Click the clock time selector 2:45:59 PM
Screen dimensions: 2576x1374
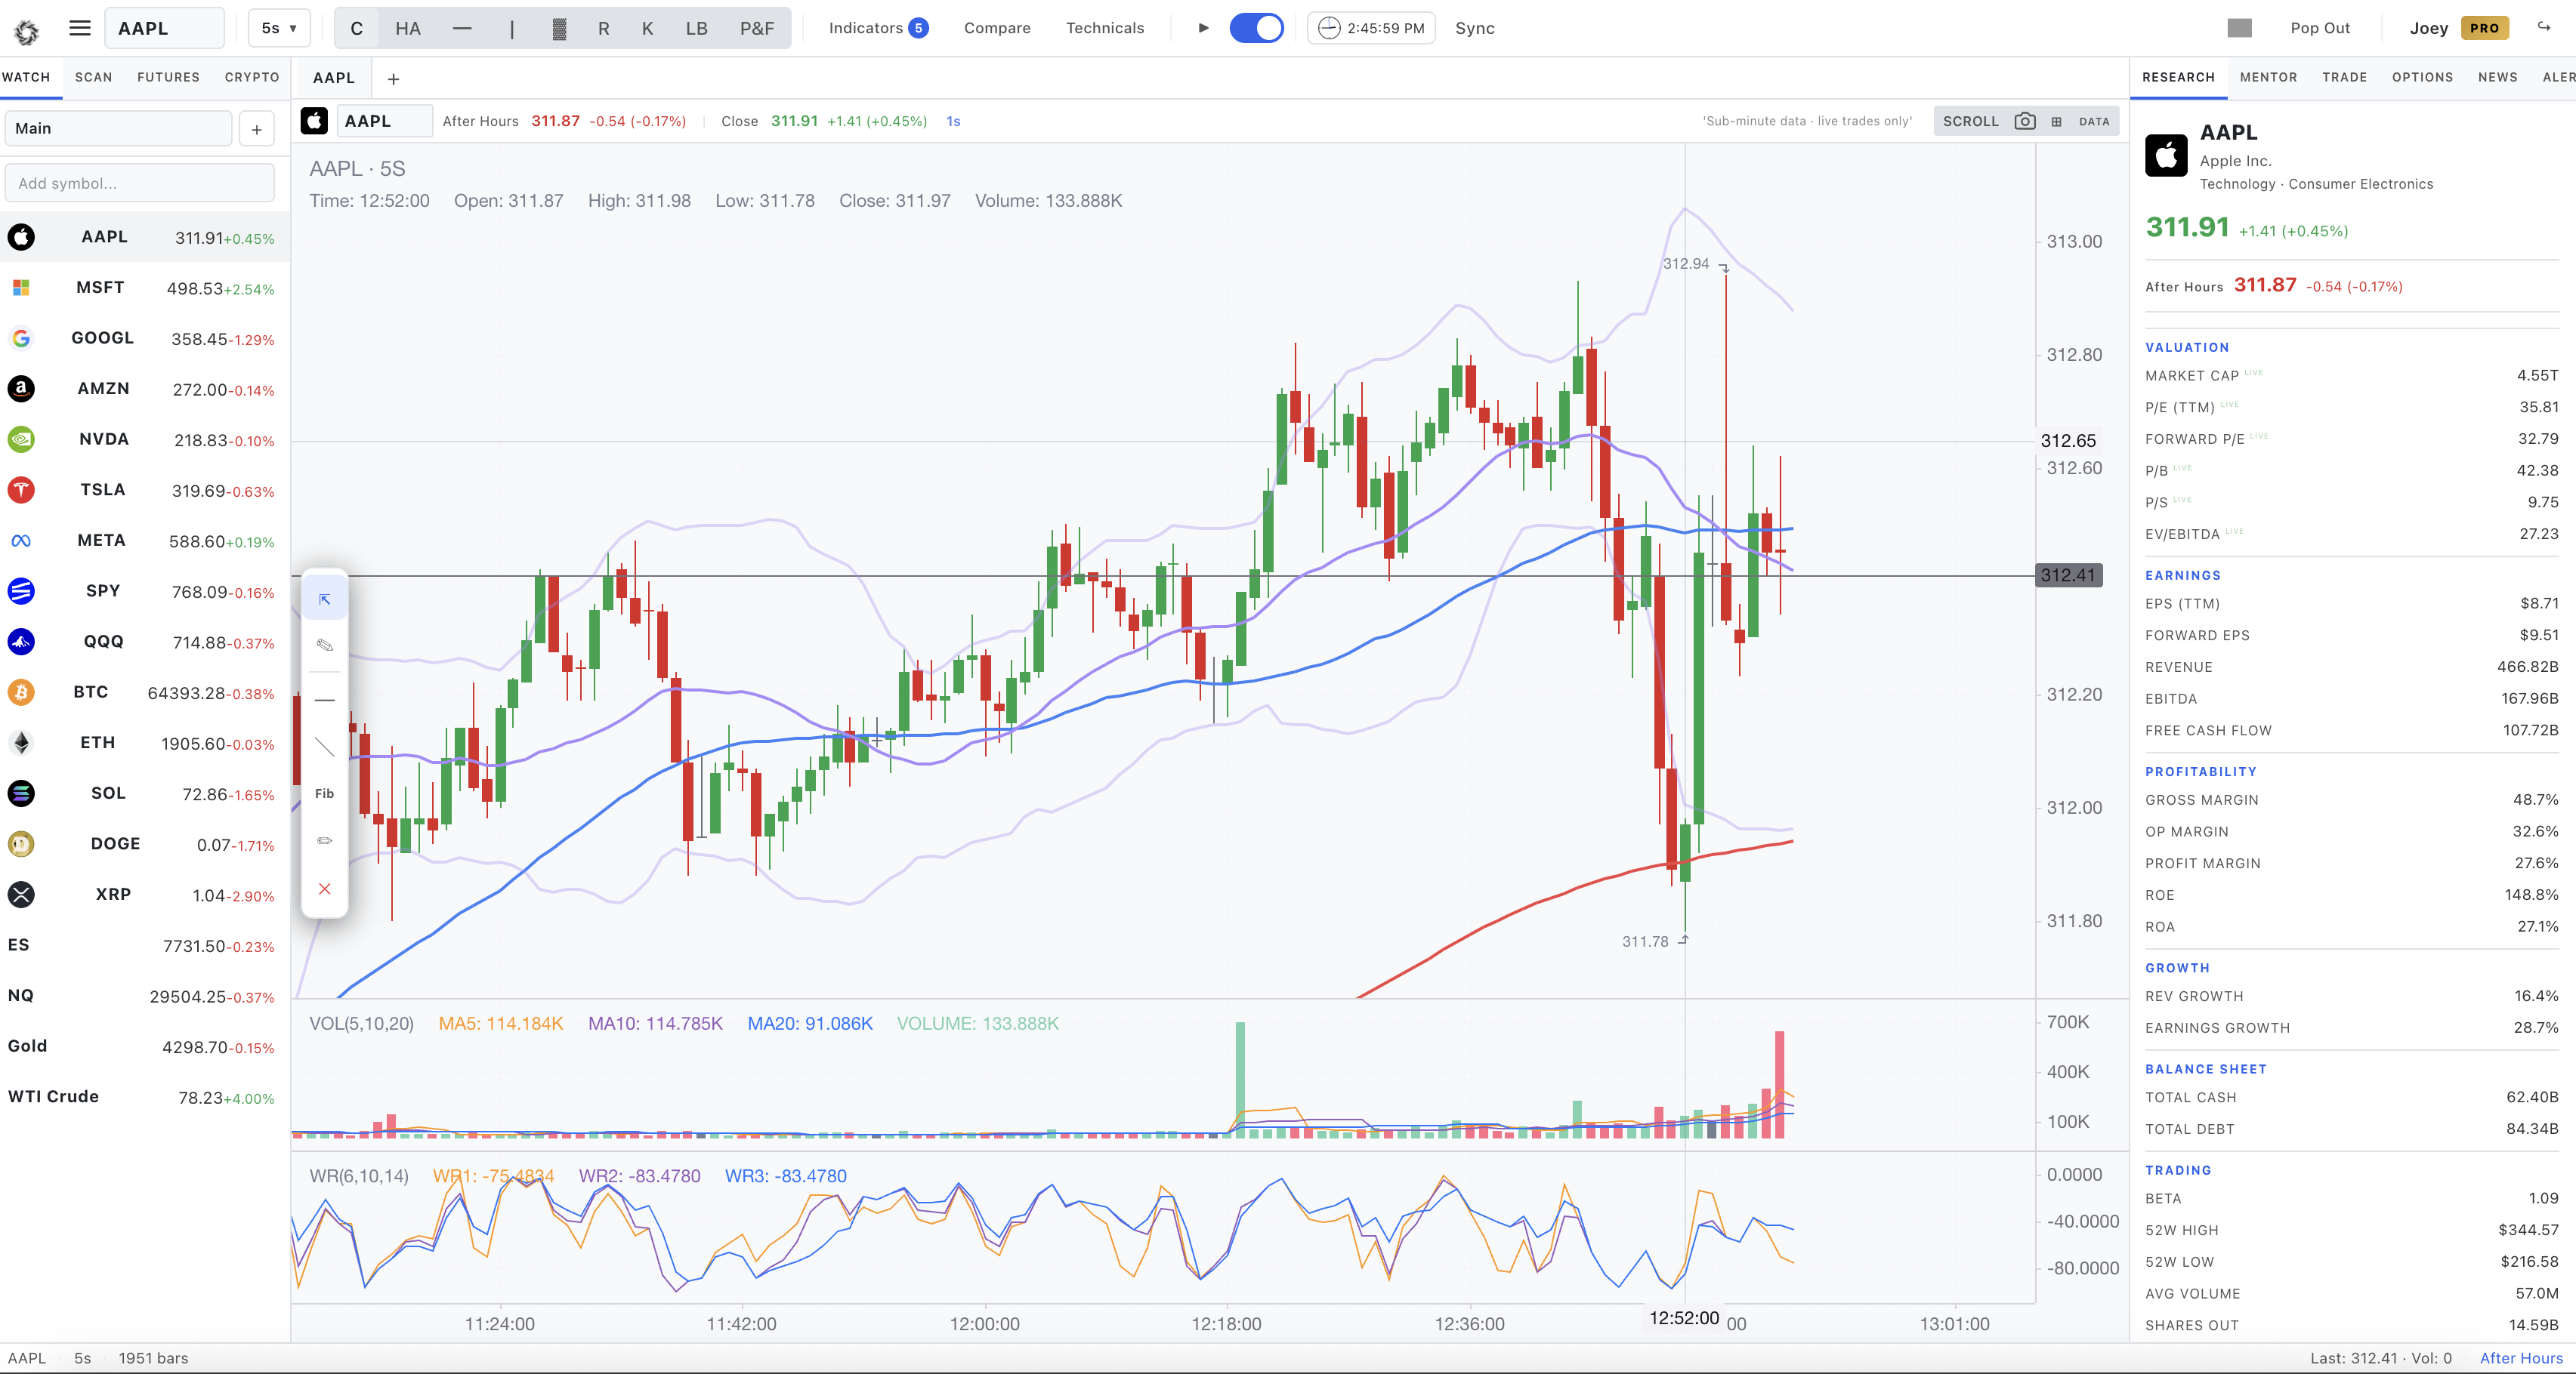(1371, 28)
